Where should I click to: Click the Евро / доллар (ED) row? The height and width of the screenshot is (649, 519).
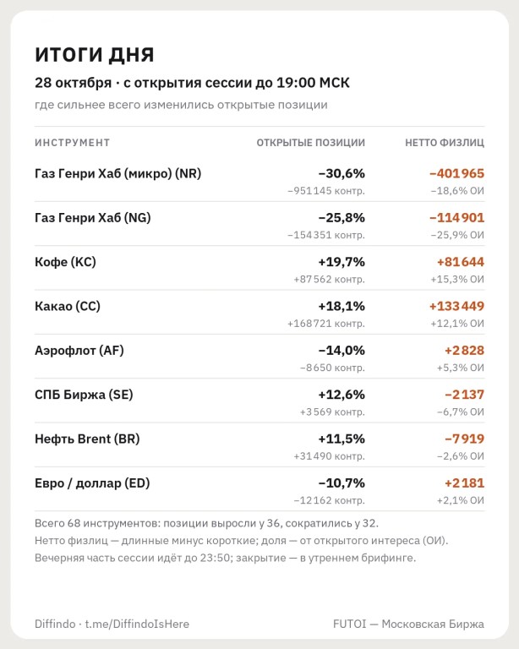pos(259,490)
